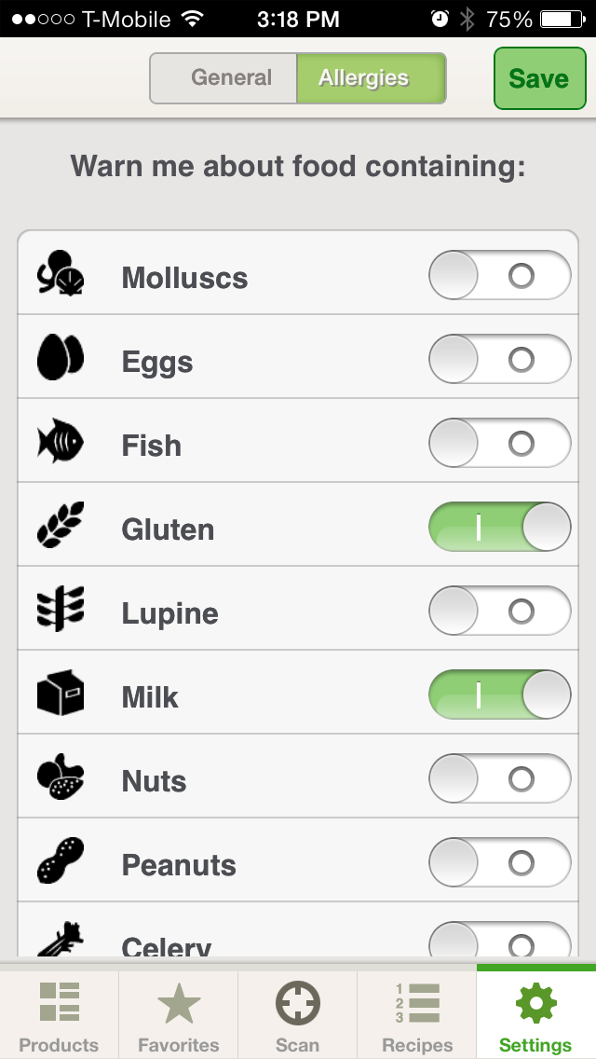
Task: Tap the Peanuts allergen icon
Action: (61, 862)
